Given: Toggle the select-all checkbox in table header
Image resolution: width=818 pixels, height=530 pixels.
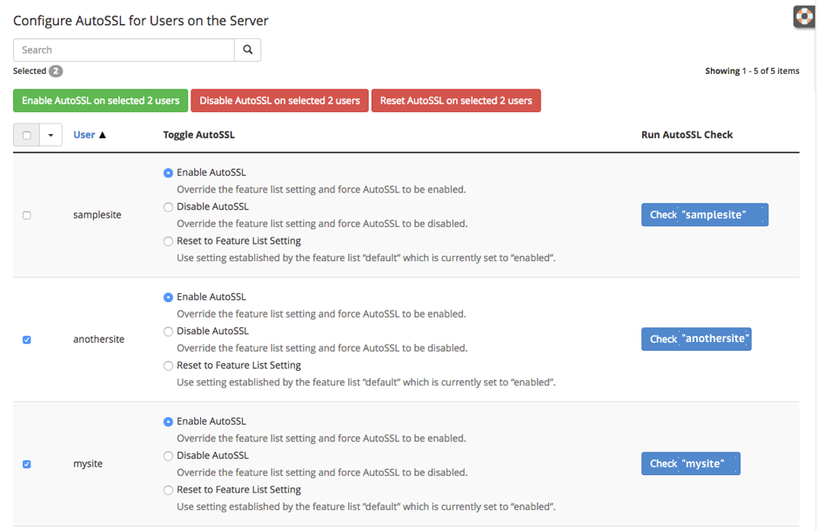Looking at the screenshot, I should coord(26,135).
